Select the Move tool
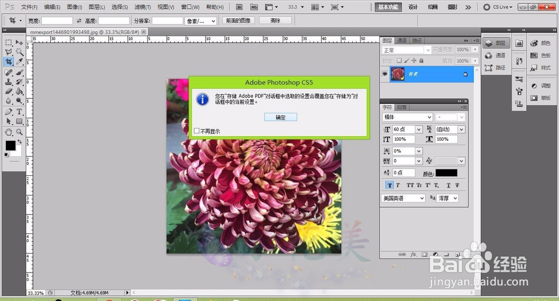 pyautogui.click(x=19, y=43)
